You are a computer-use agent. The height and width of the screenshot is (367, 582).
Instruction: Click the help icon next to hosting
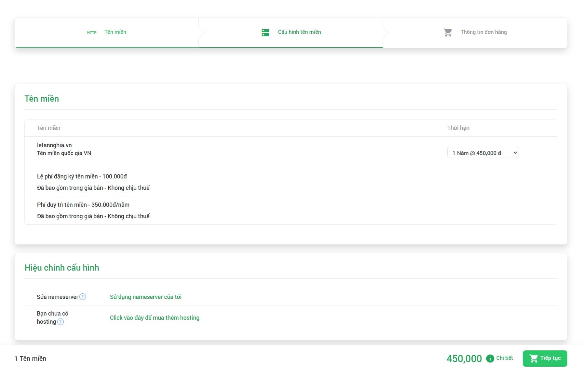tap(61, 322)
